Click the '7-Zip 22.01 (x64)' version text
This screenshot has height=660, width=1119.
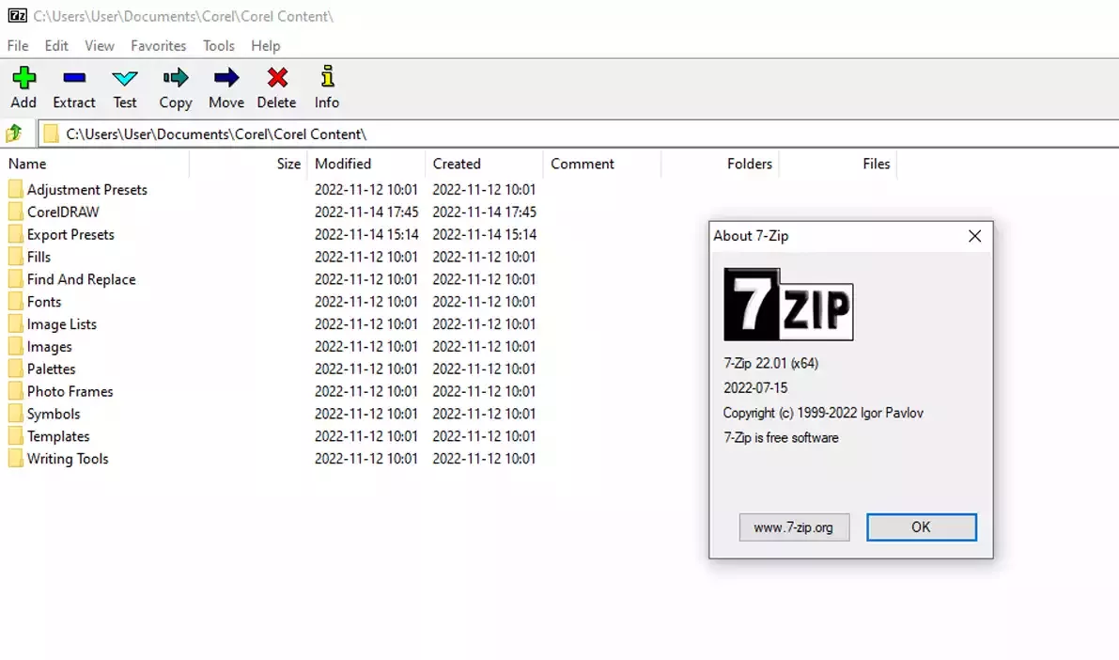[770, 363]
